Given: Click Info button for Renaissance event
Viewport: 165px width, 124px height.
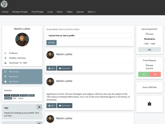Looking at the screenshot, I should tap(149, 50).
